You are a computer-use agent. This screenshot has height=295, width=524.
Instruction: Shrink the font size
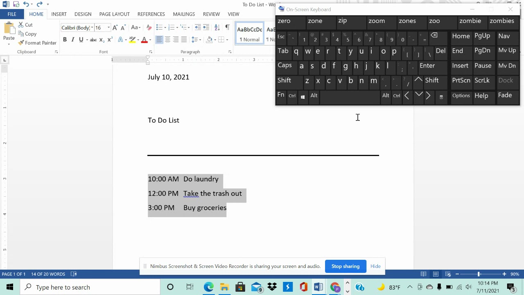click(x=123, y=27)
